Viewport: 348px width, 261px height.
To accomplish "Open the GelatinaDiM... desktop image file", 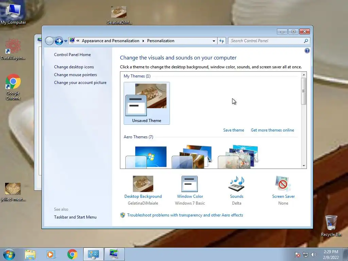I will pyautogui.click(x=119, y=15).
